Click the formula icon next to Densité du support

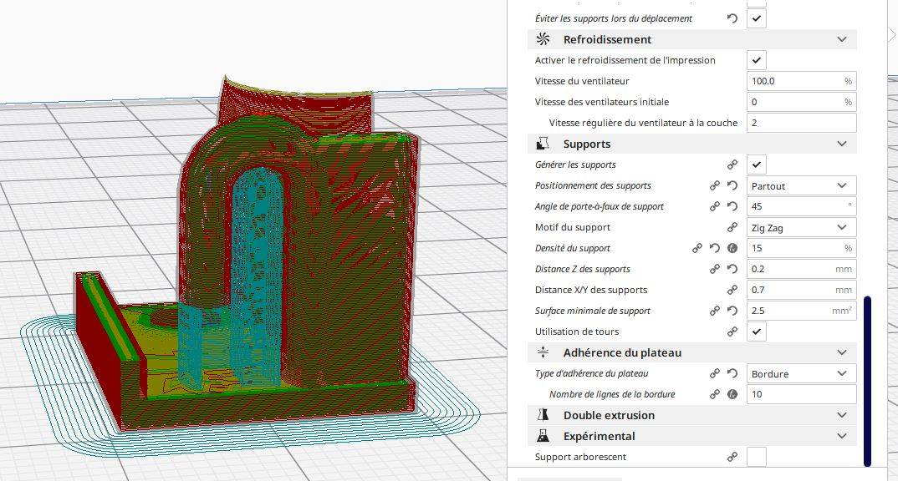tap(732, 248)
